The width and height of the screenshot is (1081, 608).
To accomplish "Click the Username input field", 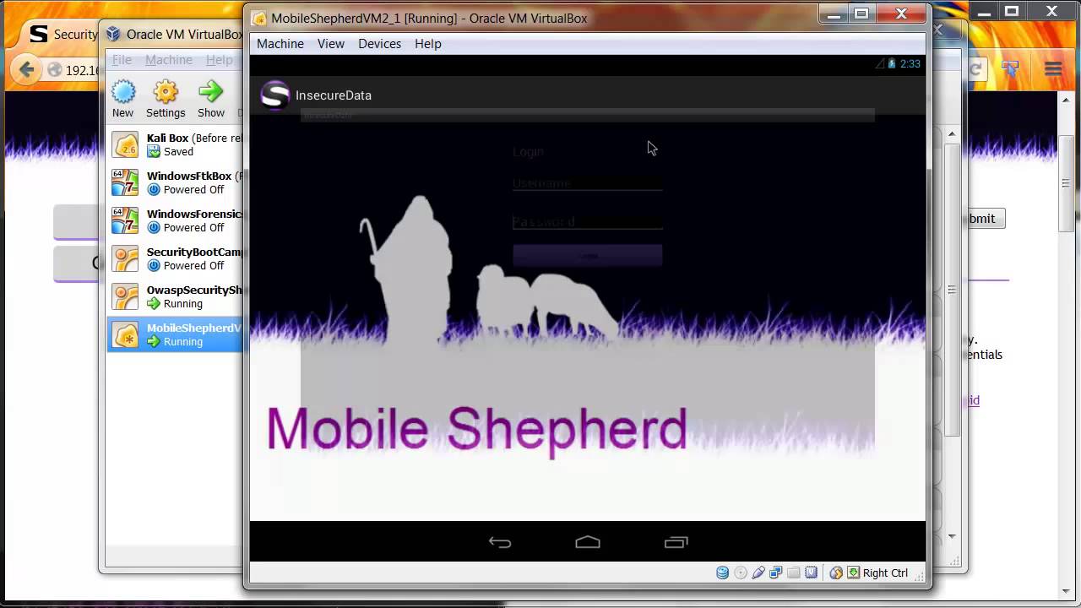I will 587,183.
